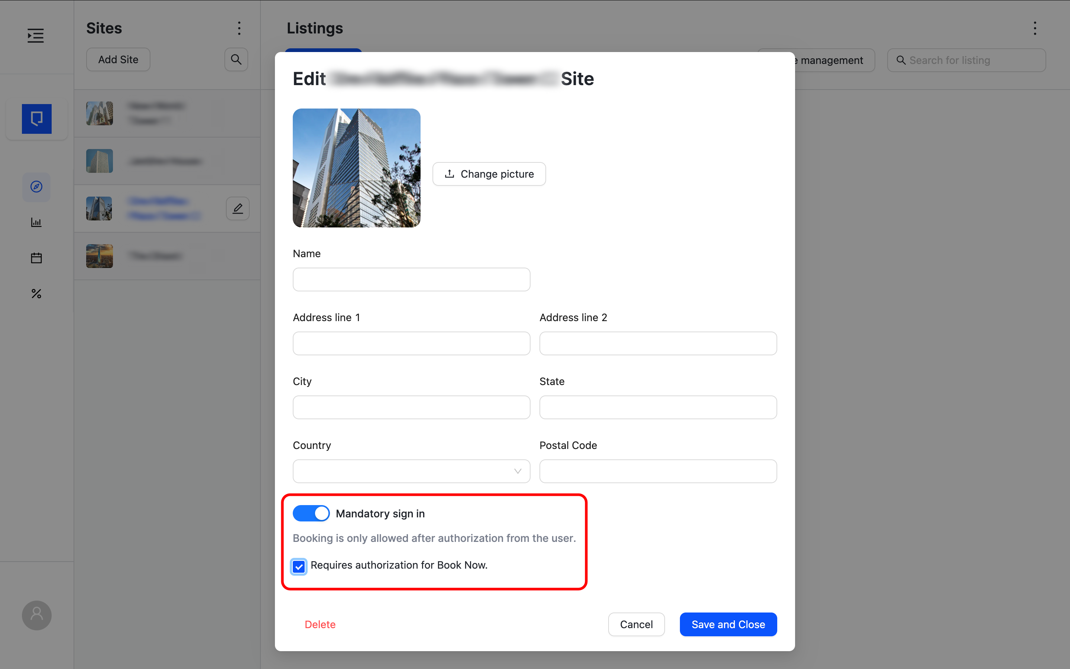Click the pencil edit site icon
Image resolution: width=1070 pixels, height=669 pixels.
(x=238, y=209)
